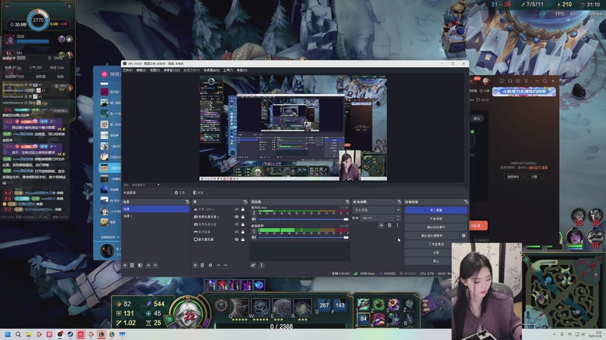This screenshot has height=340, width=606.
Task: Open scene filters icon in Scenes toolbar
Action: 140,265
